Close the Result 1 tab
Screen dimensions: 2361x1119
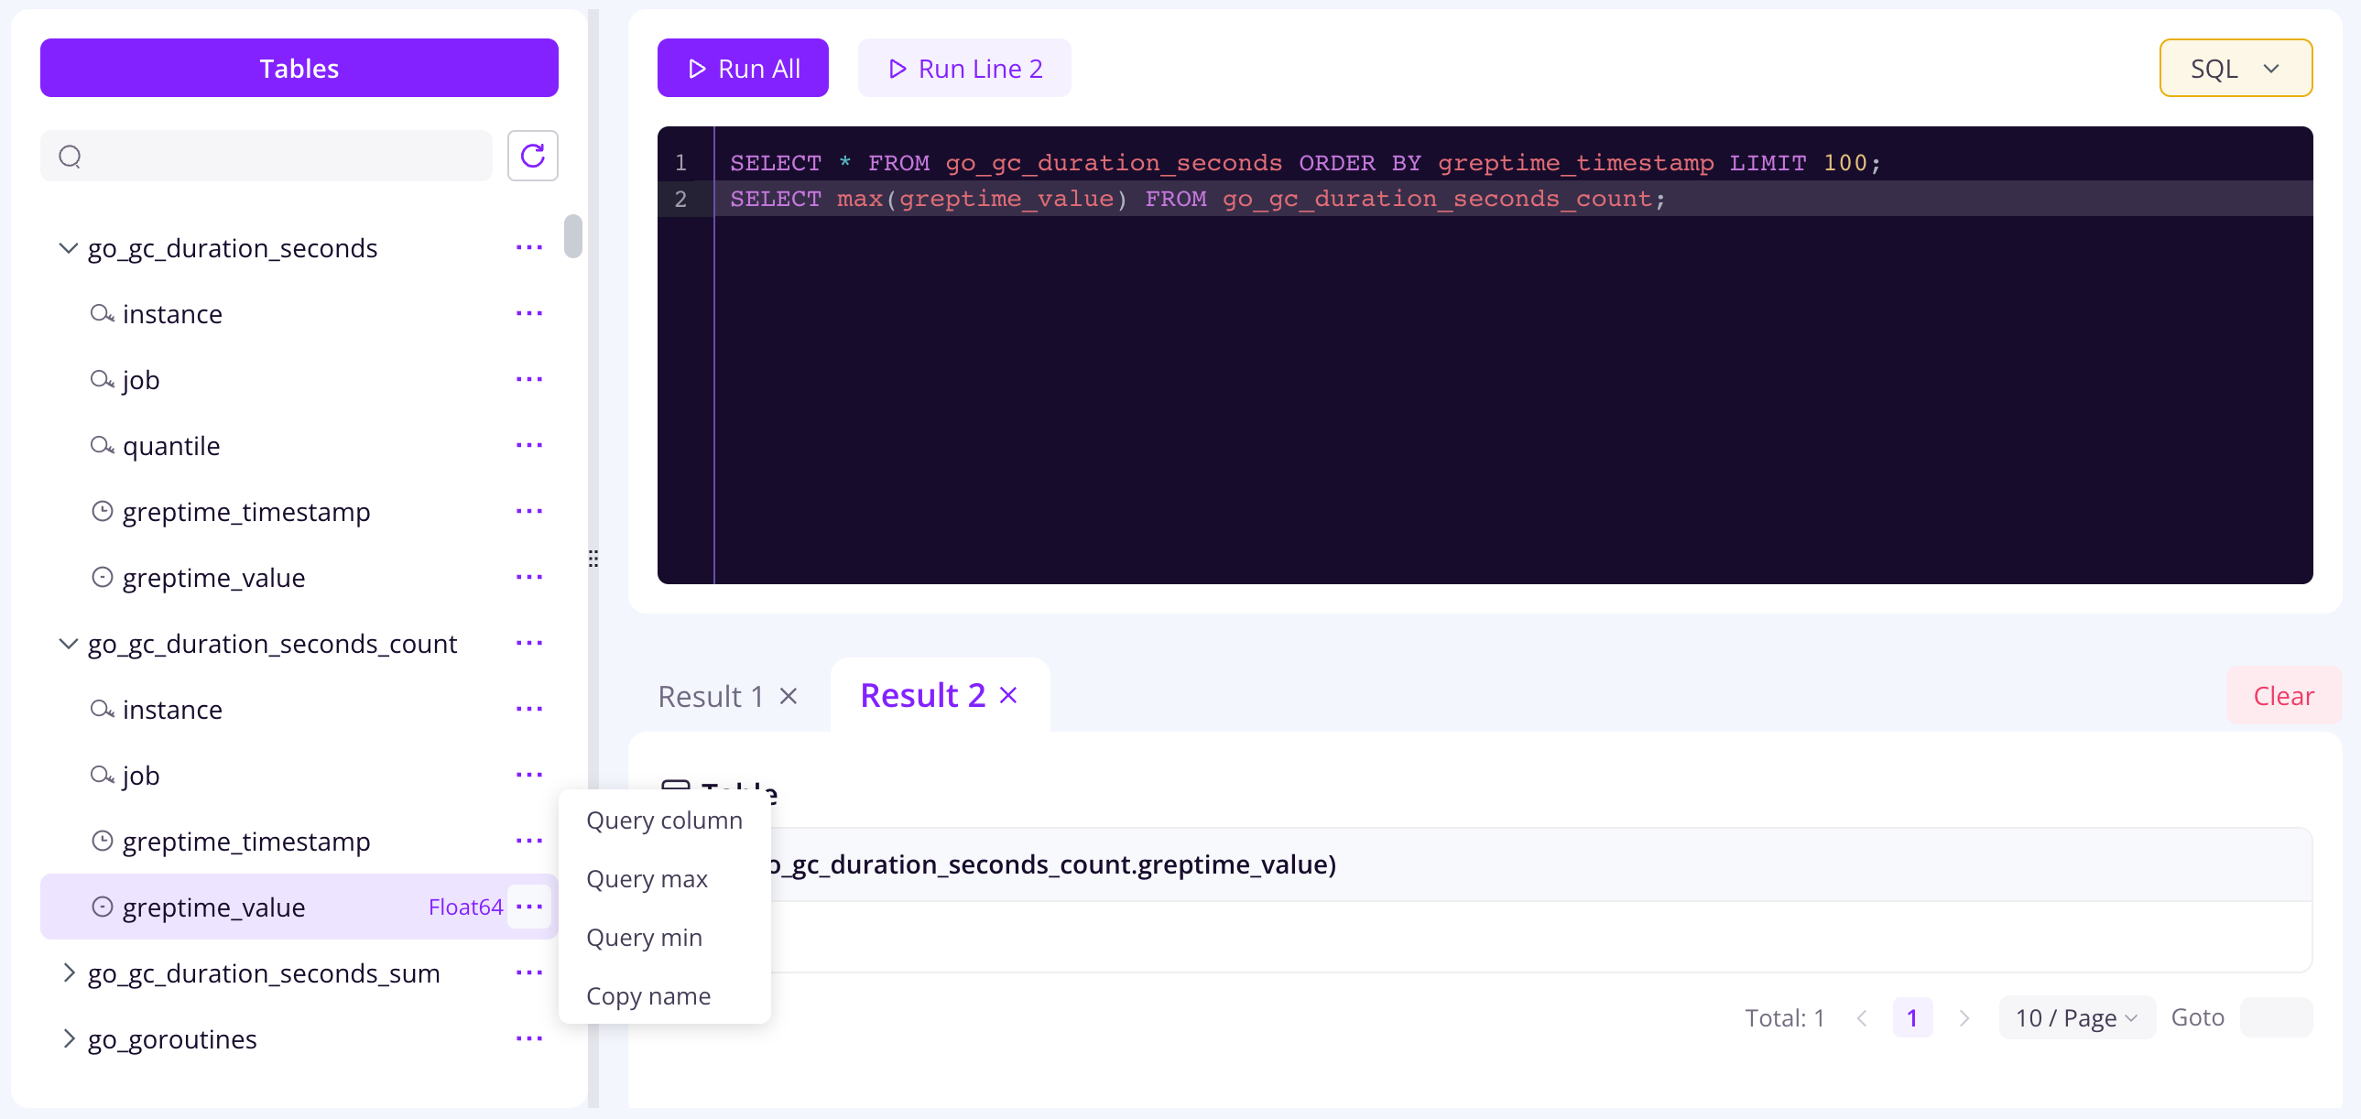[x=789, y=697]
